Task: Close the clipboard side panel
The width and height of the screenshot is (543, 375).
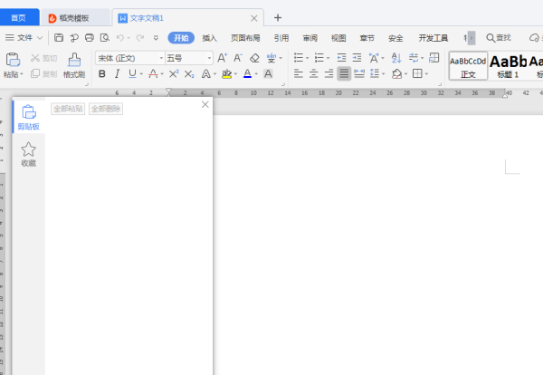Action: pos(205,104)
